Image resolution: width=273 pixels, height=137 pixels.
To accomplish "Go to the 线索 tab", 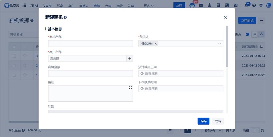I will [x=60, y=6].
